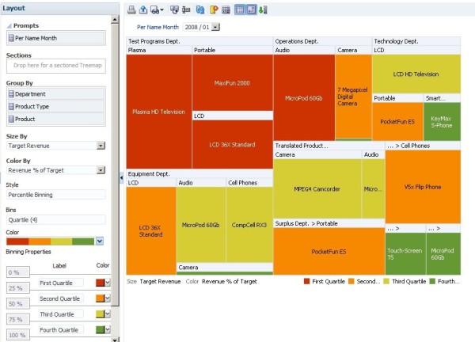Click the Operations Dept. group header
This screenshot has height=342, width=475.
click(x=323, y=41)
